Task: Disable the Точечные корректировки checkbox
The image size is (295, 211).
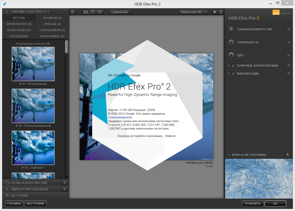Action: 233,66
